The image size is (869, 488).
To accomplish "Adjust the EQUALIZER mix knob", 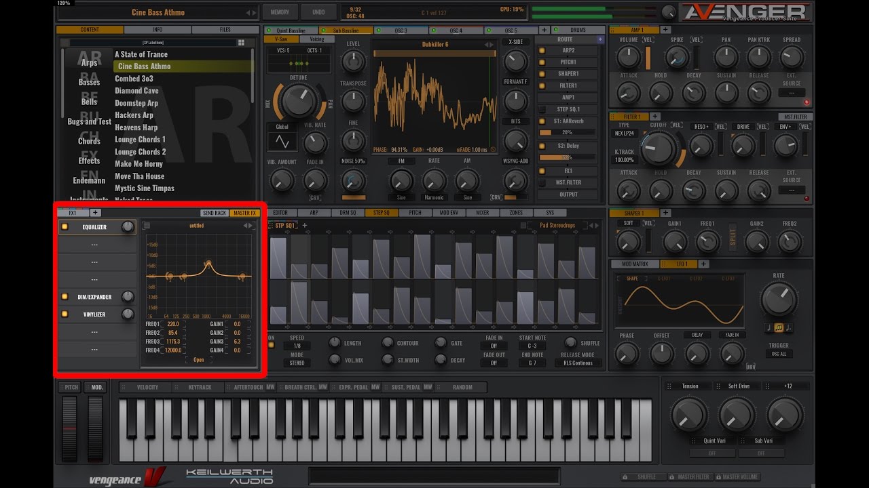I will pos(128,227).
